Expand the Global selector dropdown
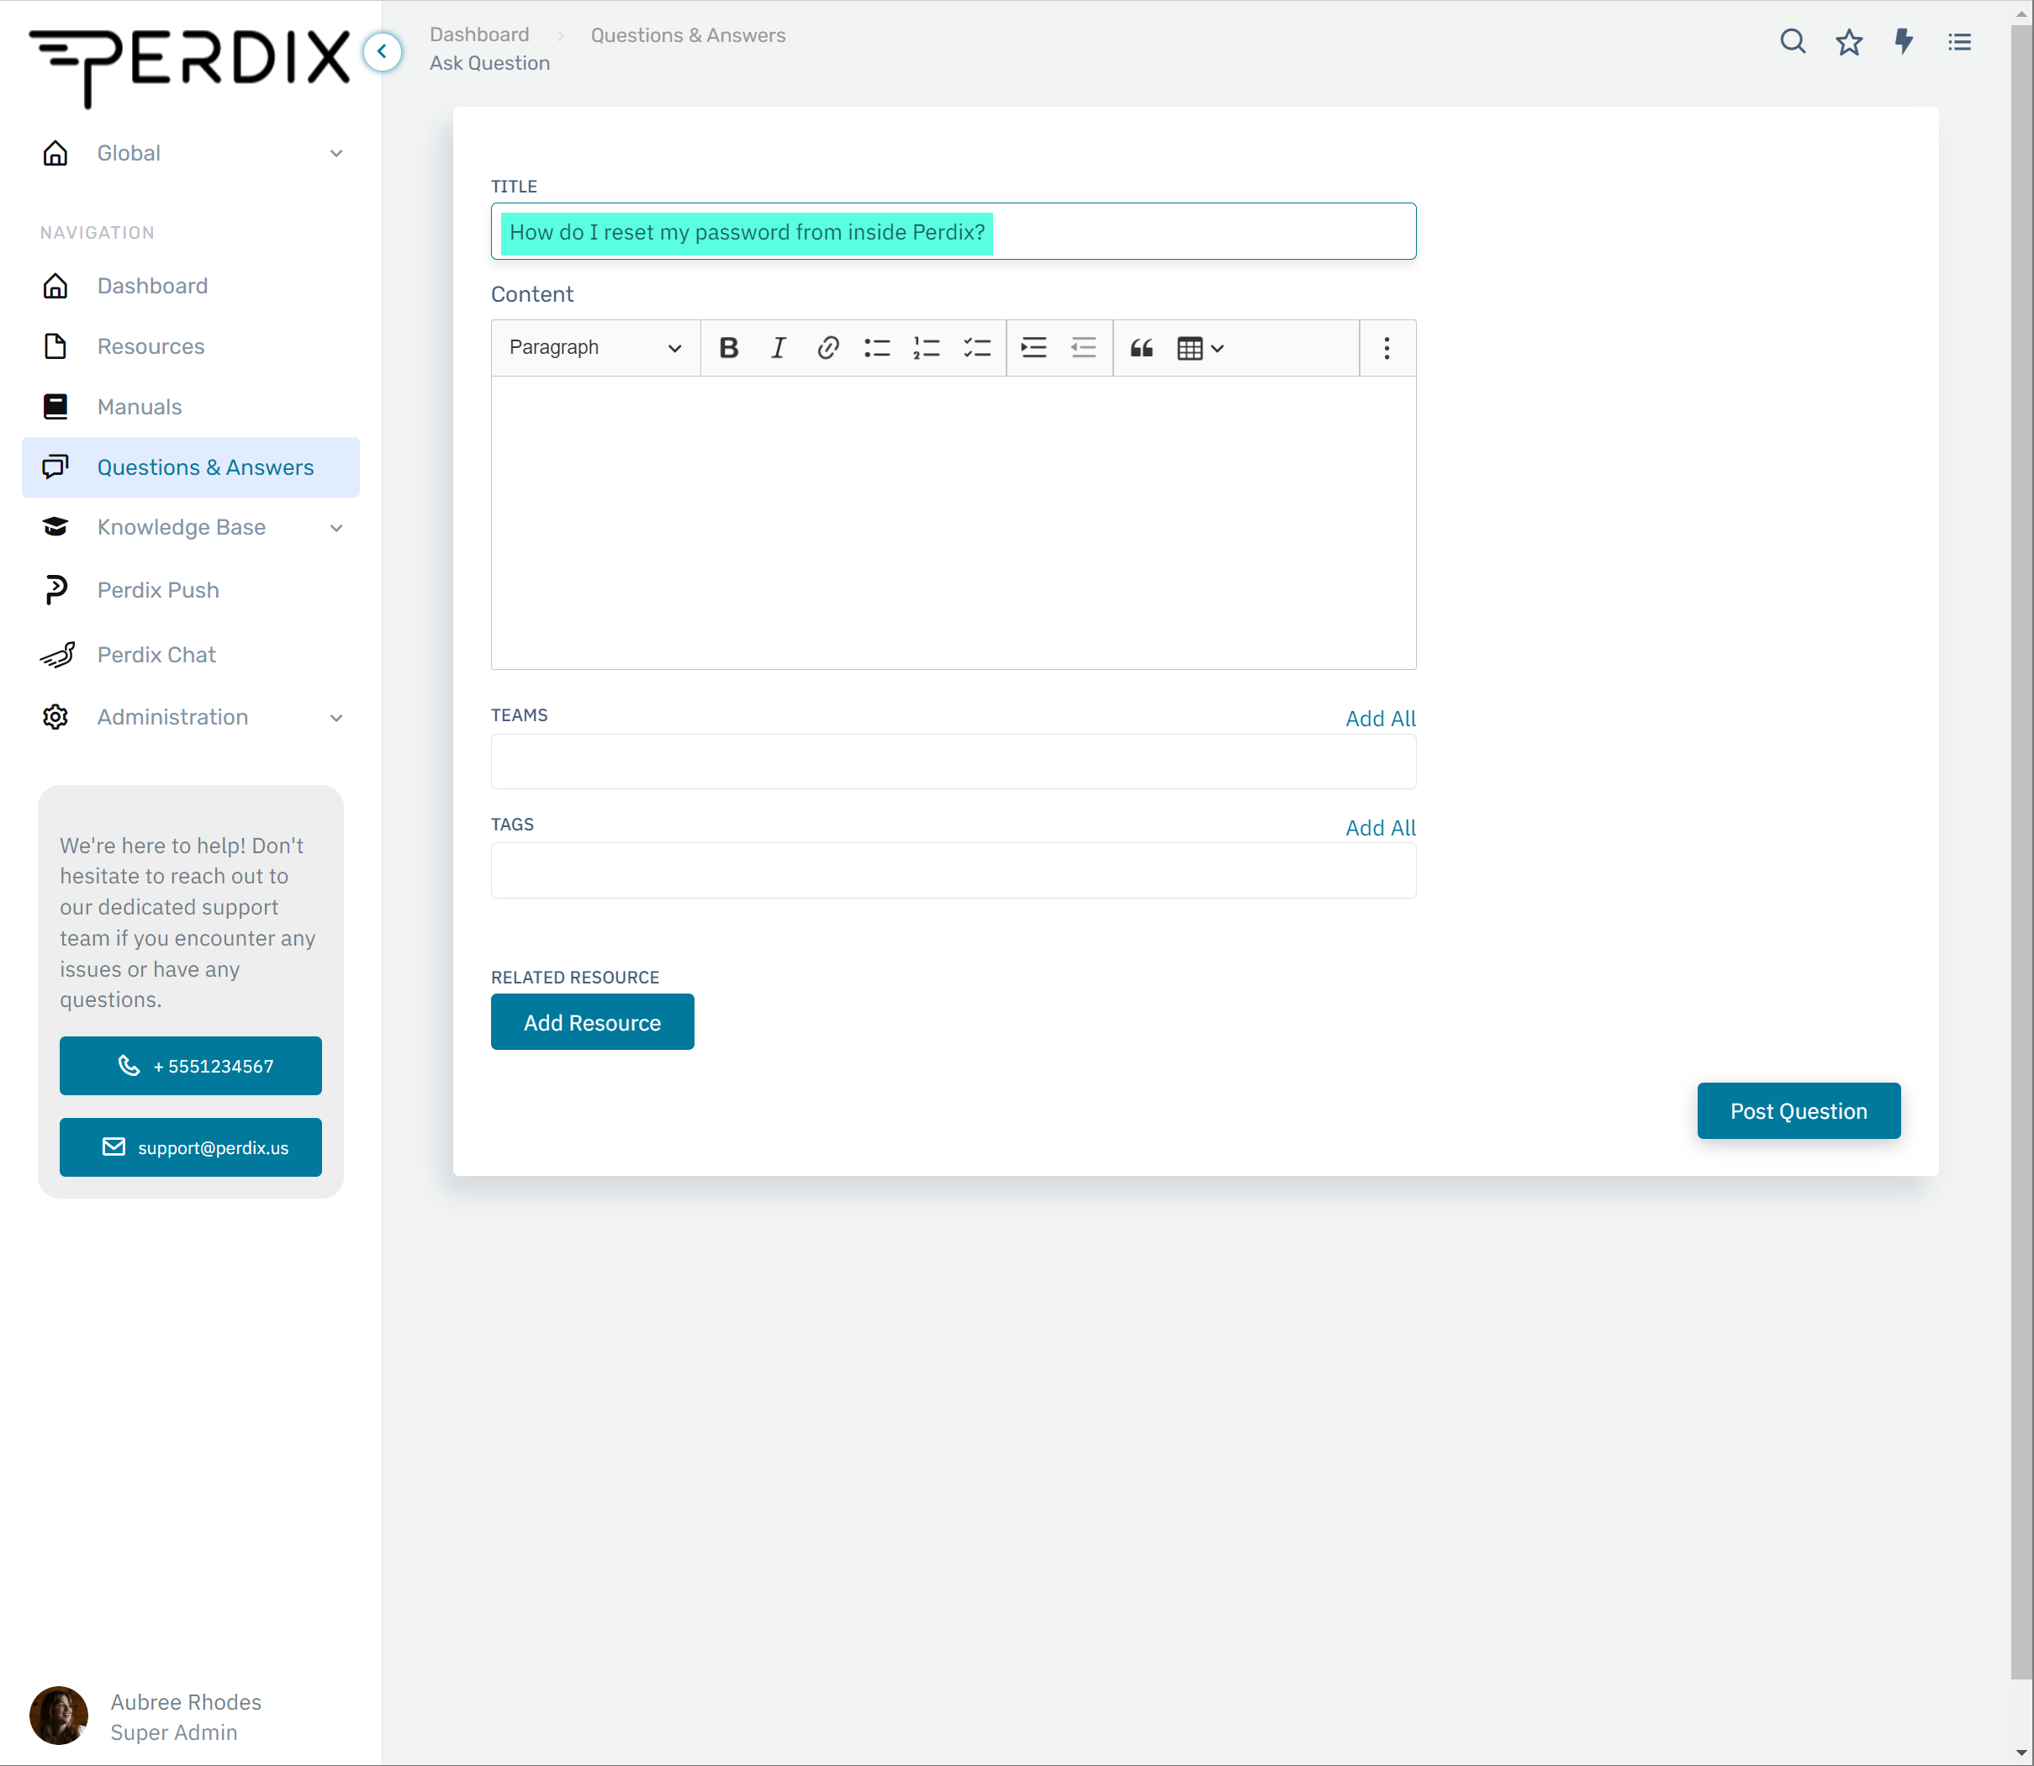The width and height of the screenshot is (2034, 1766). click(x=336, y=153)
